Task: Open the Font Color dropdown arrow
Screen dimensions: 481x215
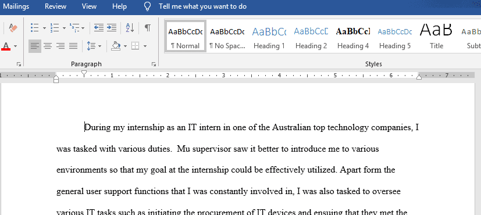Action: [15, 46]
